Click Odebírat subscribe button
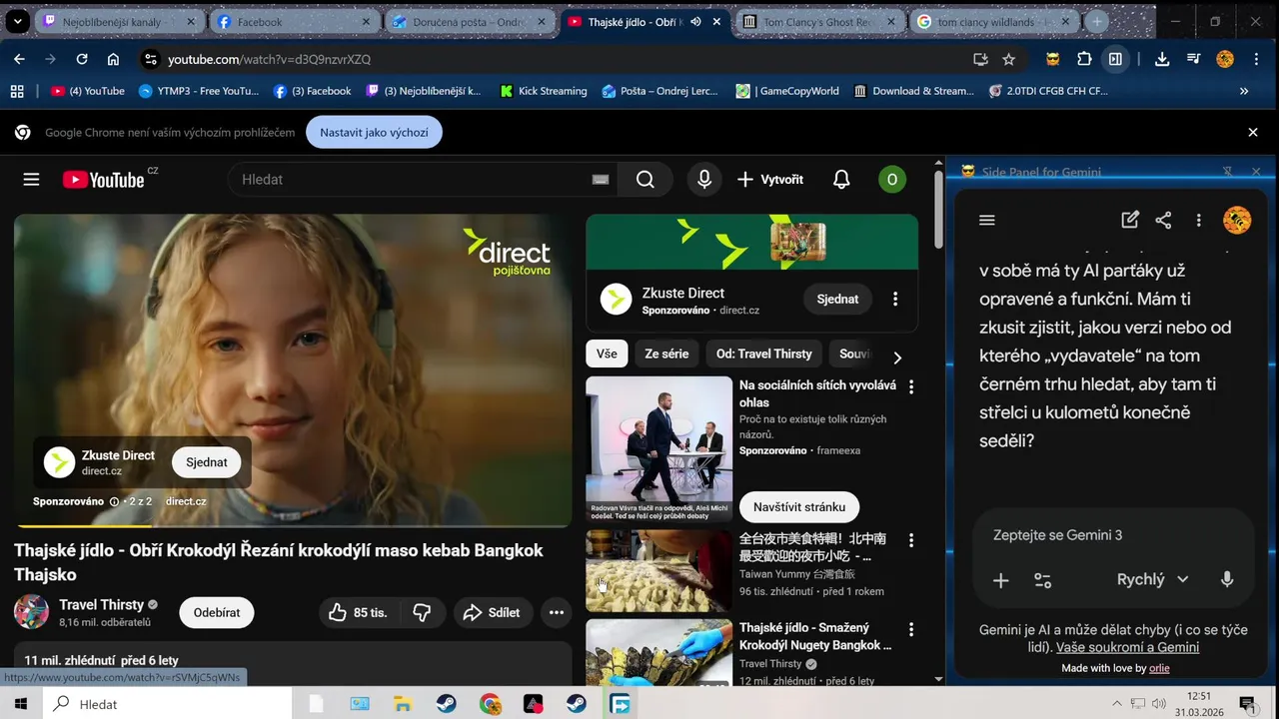The height and width of the screenshot is (719, 1279). (217, 612)
